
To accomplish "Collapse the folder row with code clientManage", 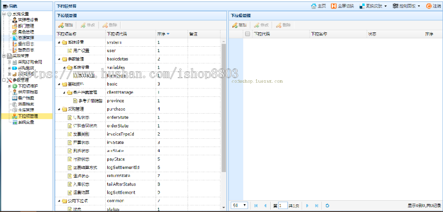I will coord(64,92).
